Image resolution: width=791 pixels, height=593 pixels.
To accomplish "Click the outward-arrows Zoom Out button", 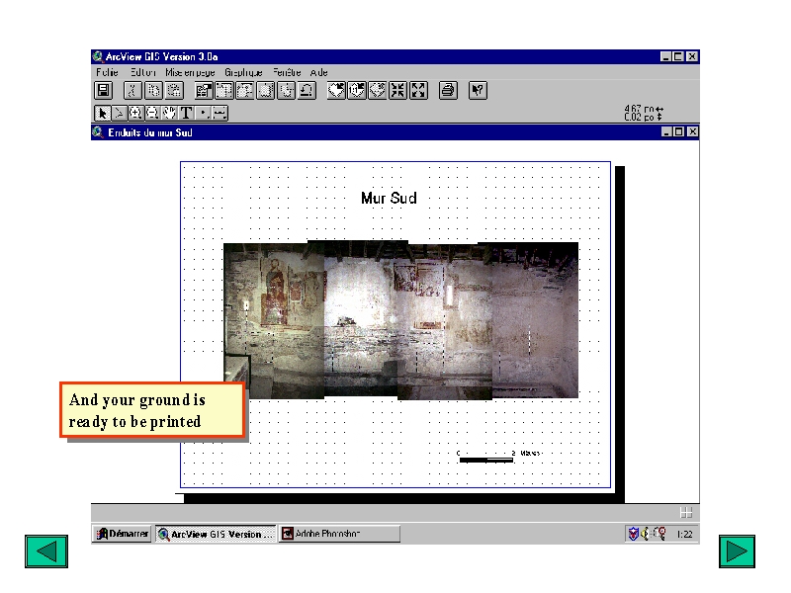I will pos(418,91).
